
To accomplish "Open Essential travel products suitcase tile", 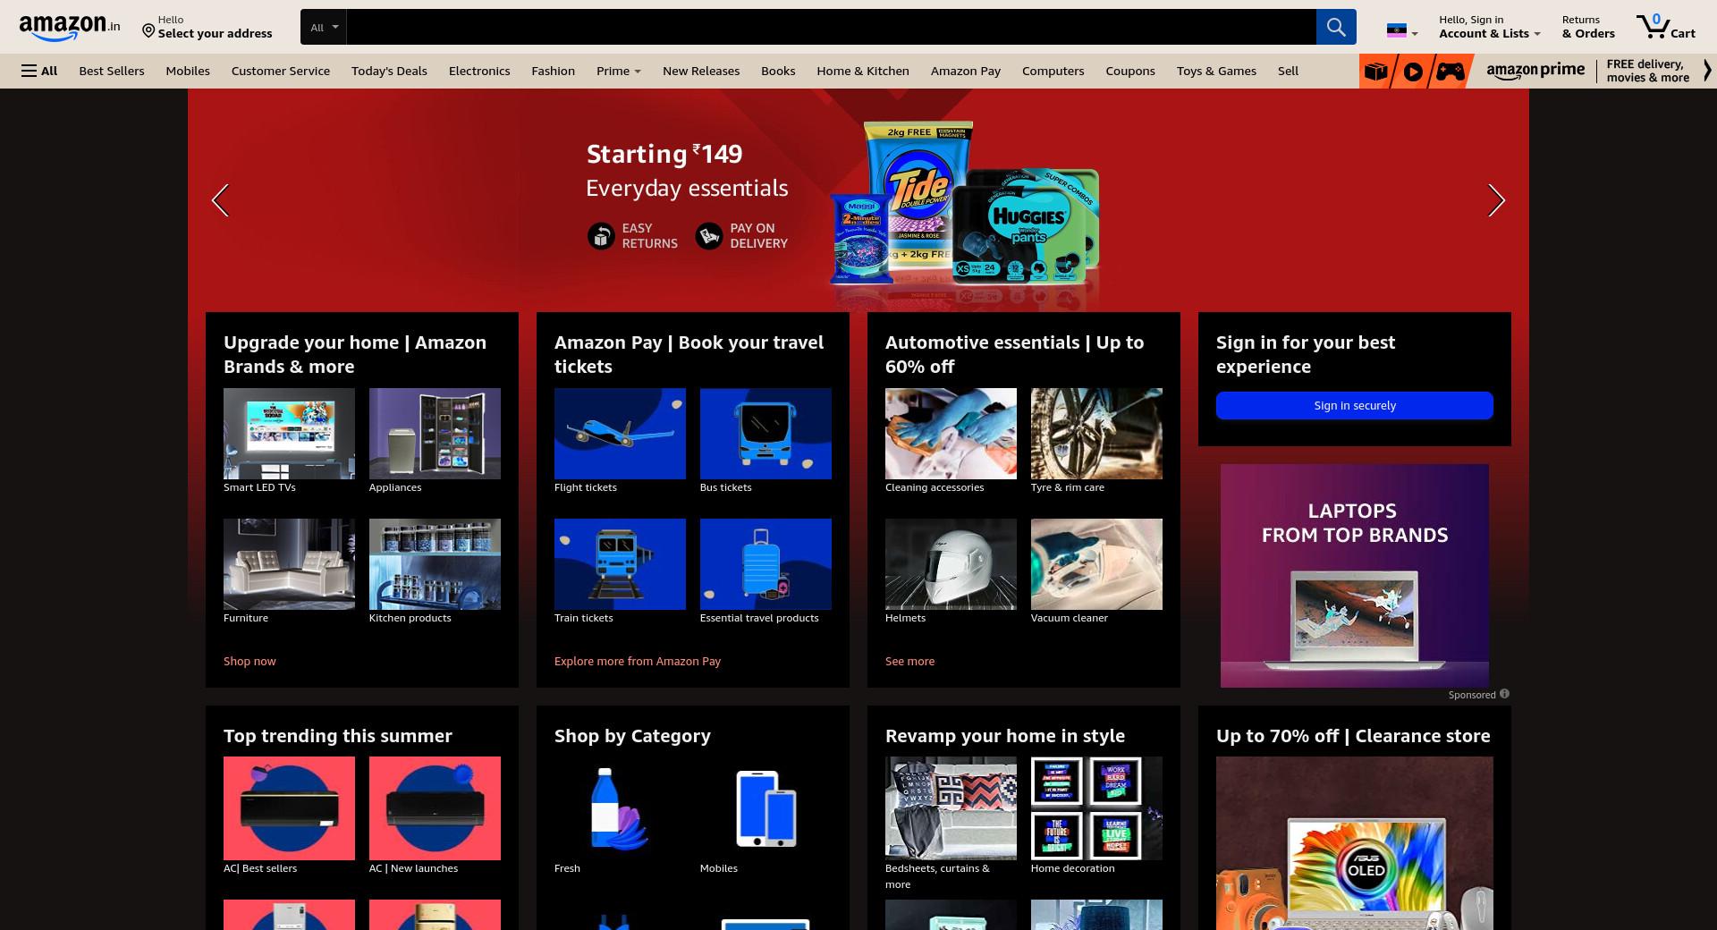I will tap(765, 564).
